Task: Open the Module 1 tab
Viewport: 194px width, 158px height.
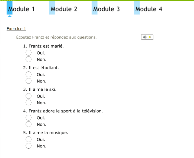Action: pyautogui.click(x=21, y=9)
